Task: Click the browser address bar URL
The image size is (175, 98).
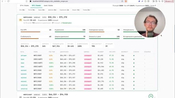Action: coord(50,1)
